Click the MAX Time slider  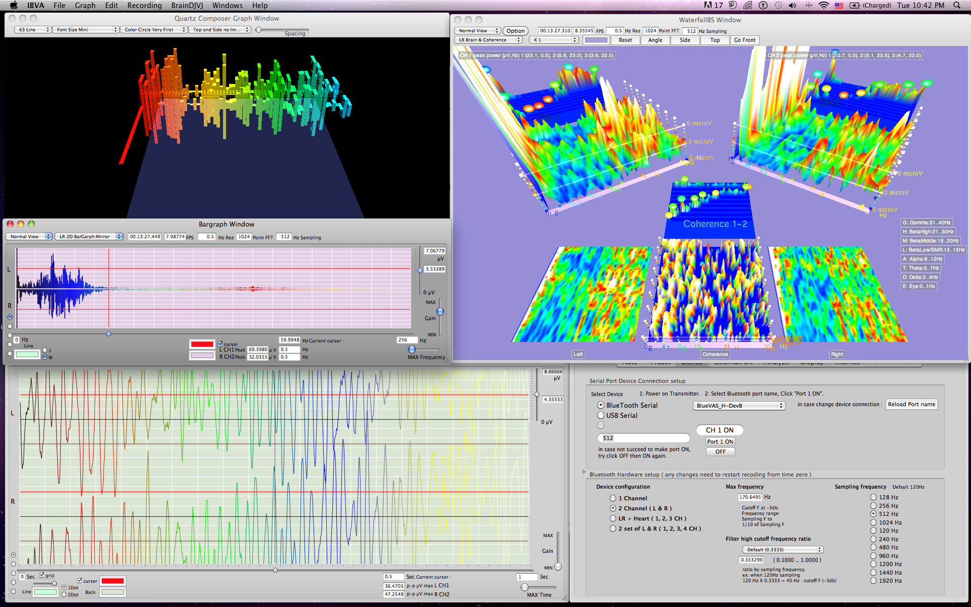[538, 587]
